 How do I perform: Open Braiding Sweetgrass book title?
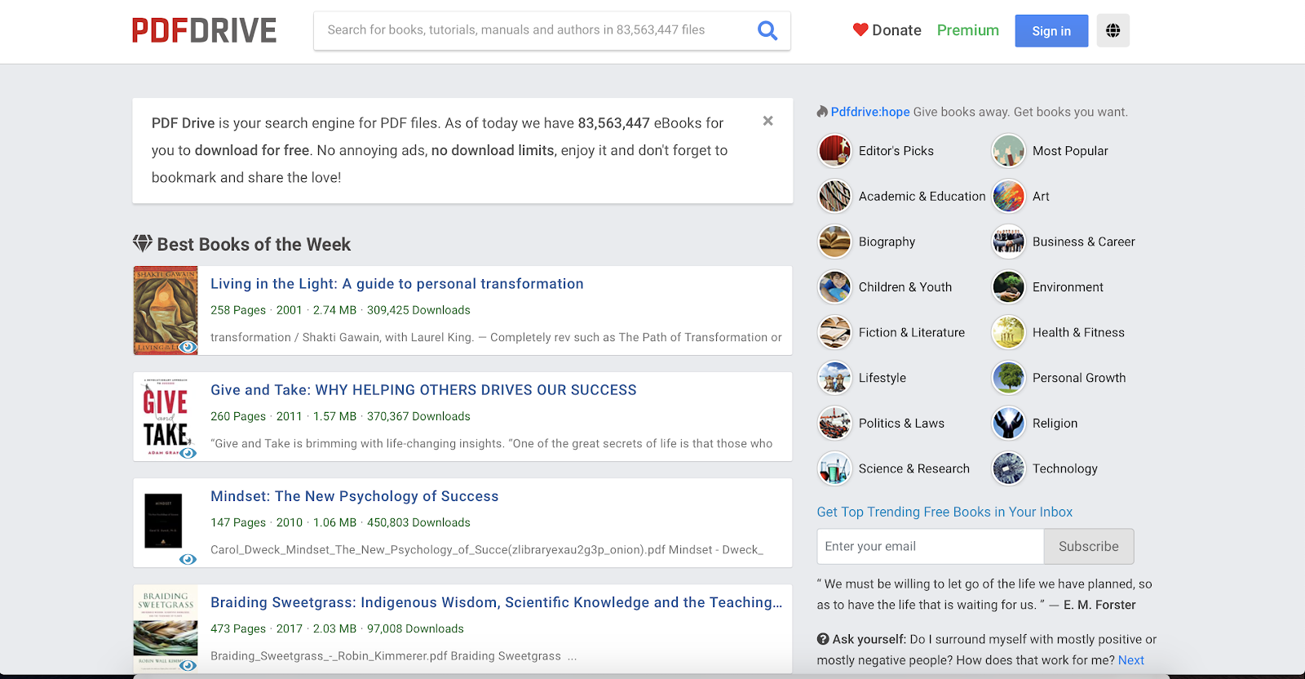coord(496,602)
